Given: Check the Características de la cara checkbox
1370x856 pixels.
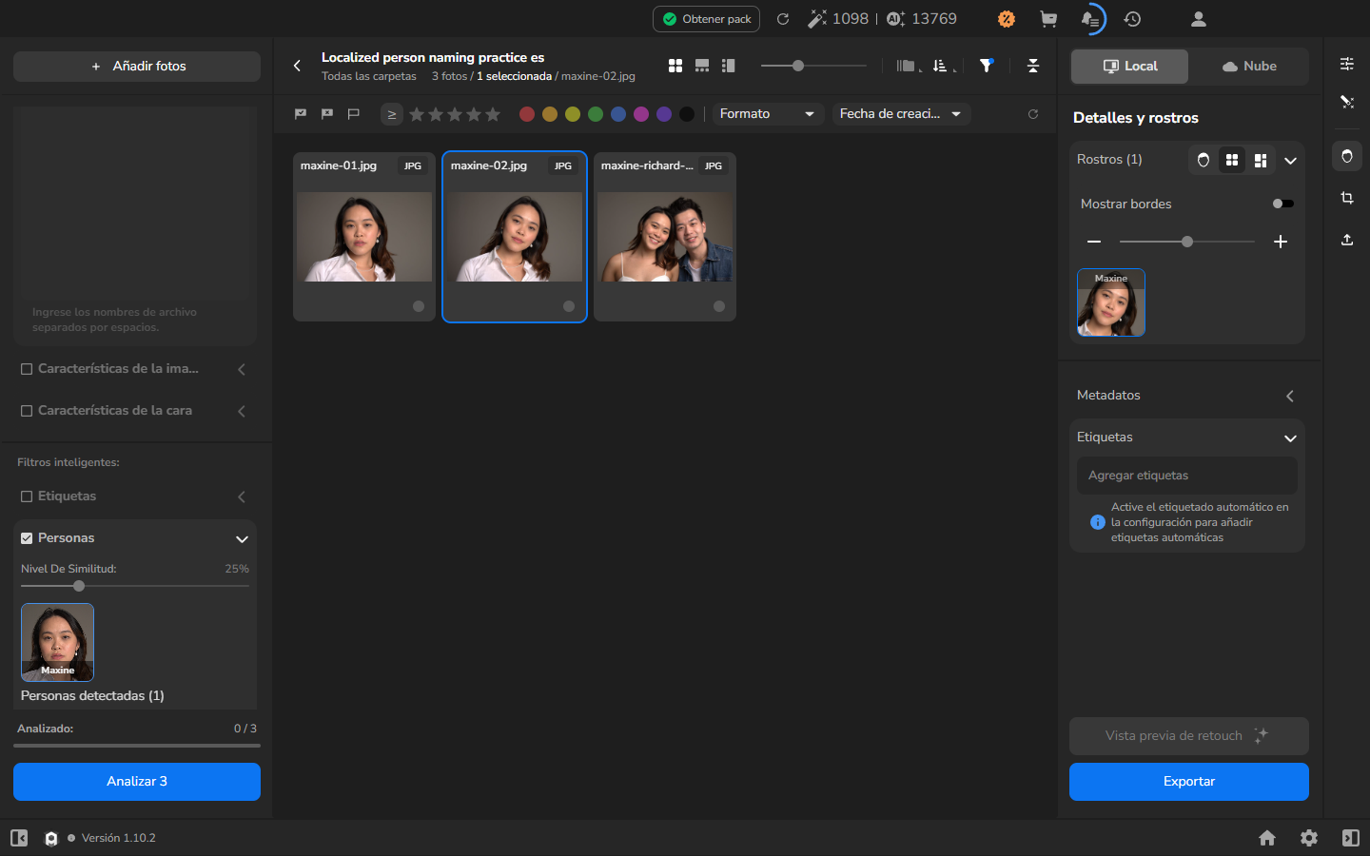Looking at the screenshot, I should click(x=27, y=411).
